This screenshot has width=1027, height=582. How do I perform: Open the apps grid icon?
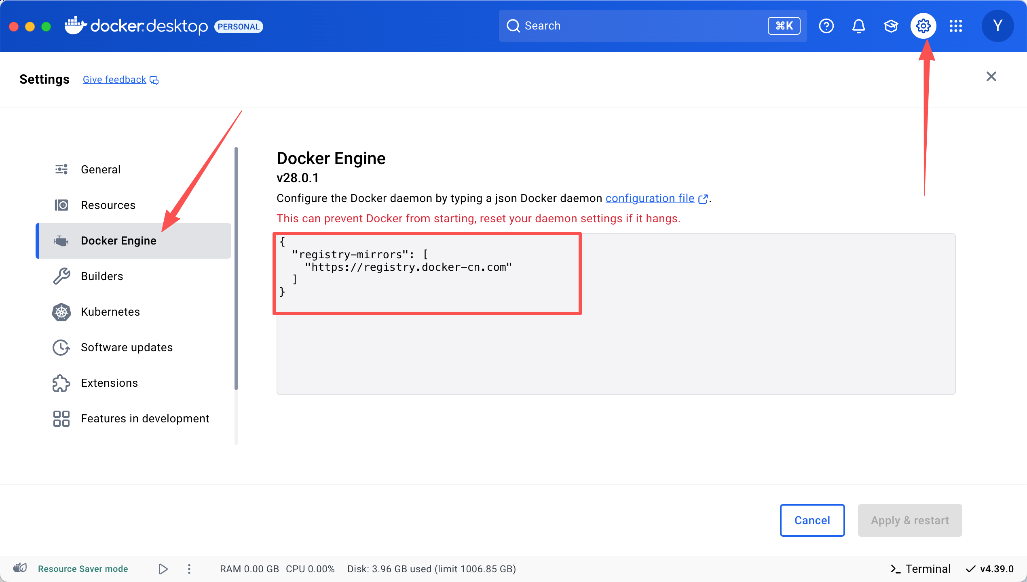click(955, 26)
